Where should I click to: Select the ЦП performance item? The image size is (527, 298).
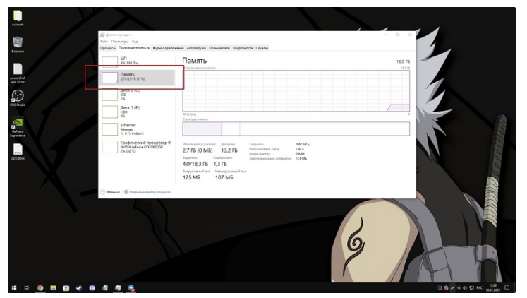point(138,61)
